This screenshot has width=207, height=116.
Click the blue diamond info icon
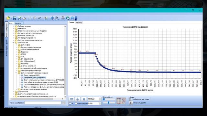pos(52,18)
